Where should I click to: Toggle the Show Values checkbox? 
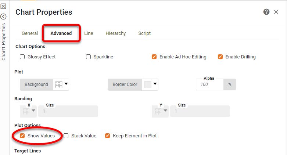point(22,136)
